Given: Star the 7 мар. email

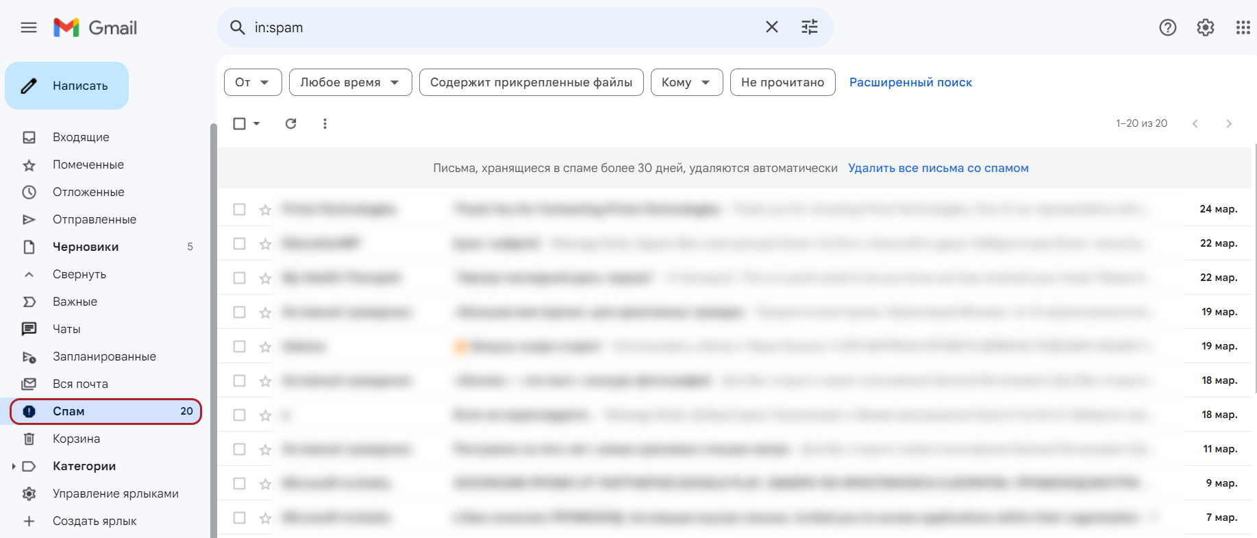Looking at the screenshot, I should point(265,517).
